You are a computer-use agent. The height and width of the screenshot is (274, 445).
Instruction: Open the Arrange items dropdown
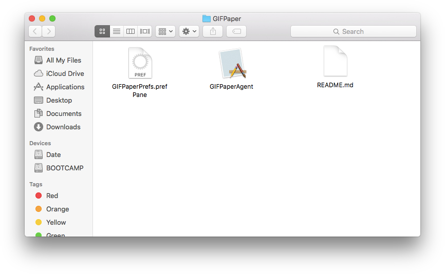[165, 31]
